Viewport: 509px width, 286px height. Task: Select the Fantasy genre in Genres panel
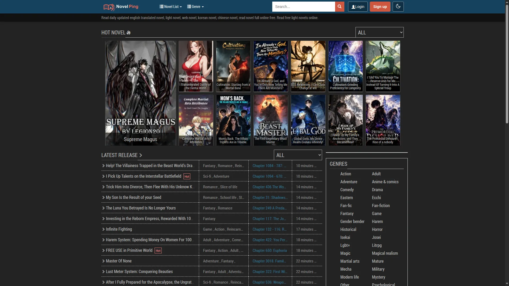point(347,213)
